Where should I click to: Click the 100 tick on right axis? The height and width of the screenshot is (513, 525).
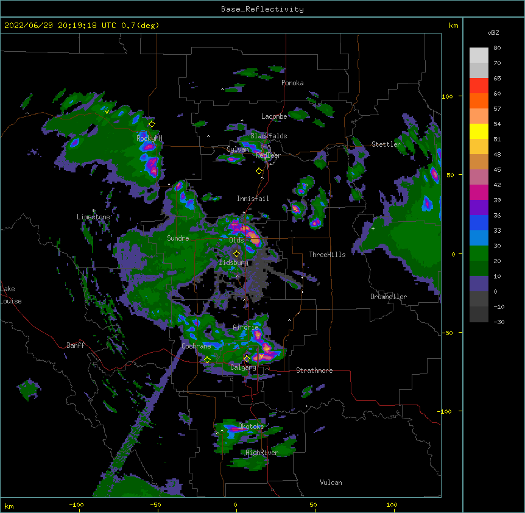pos(447,96)
